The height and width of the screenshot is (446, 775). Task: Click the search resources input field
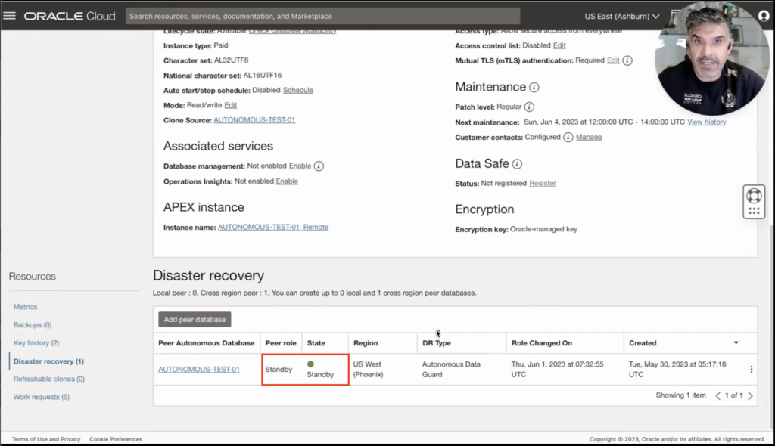click(x=322, y=16)
